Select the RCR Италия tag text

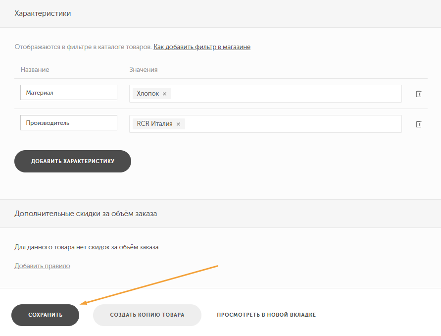[x=155, y=123]
